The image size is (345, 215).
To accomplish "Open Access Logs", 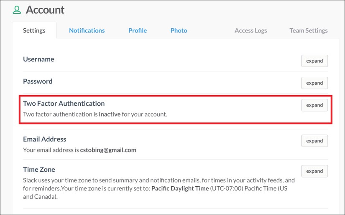I will (x=251, y=30).
